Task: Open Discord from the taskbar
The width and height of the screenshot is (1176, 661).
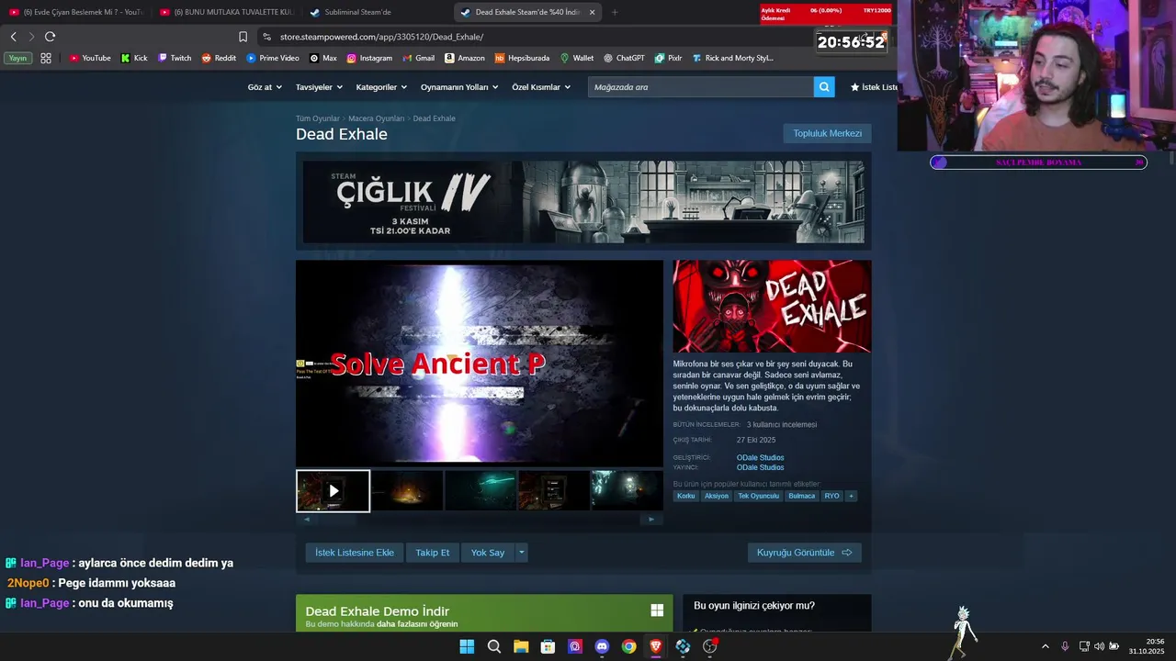Action: coord(602,646)
